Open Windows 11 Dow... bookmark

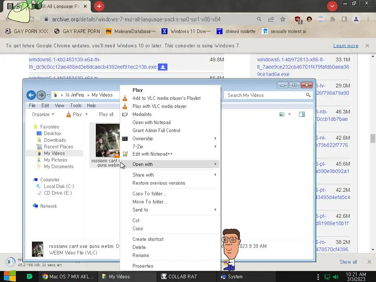tap(186, 32)
